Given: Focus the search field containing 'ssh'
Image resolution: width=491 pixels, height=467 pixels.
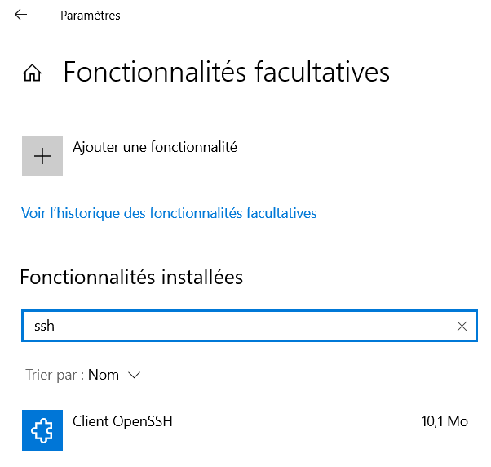Looking at the screenshot, I should (x=245, y=326).
